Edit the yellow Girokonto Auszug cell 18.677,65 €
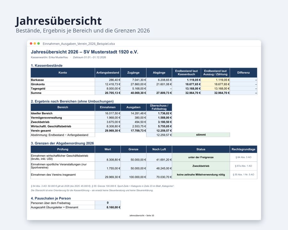This screenshot has height=230, width=288. pos(215,84)
